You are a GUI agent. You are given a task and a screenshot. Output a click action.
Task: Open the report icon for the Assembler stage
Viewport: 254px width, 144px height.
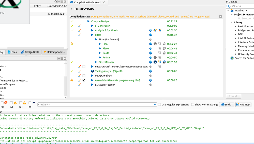tap(151, 80)
